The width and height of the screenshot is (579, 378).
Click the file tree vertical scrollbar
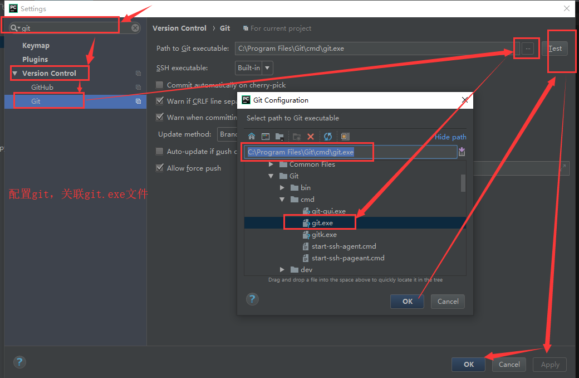point(463,183)
